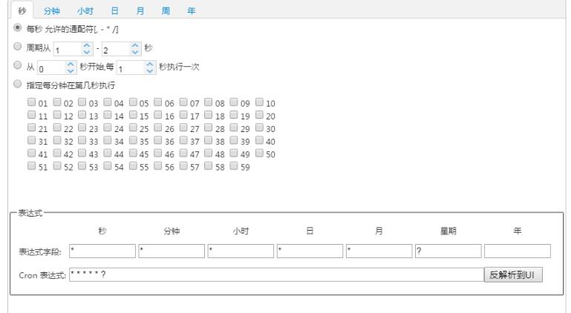Decrease the interval seconds spinner after 秒开始,每
This screenshot has height=313, width=571.
pos(150,70)
